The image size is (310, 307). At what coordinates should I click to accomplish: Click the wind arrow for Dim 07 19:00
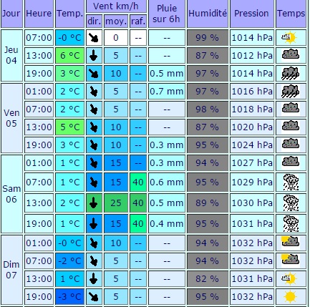pyautogui.click(x=94, y=296)
